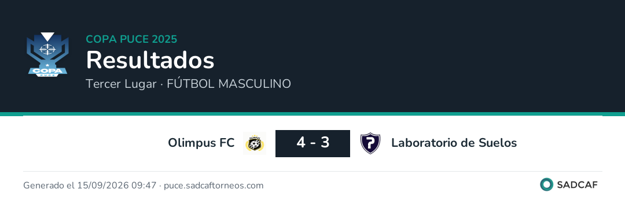This screenshot has width=625, height=215.
Task: Click the Laboratorio de Suelos shield crest
Action: [x=370, y=143]
